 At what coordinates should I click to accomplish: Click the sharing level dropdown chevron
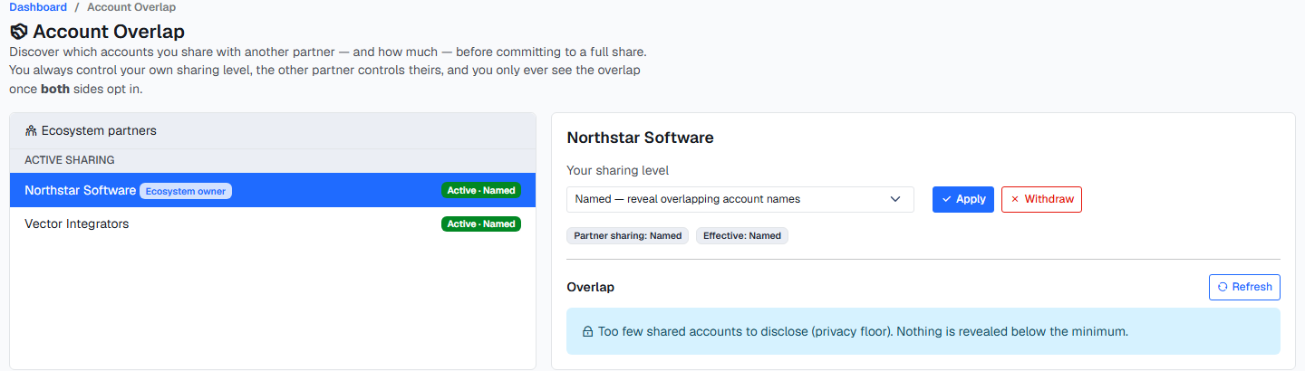coord(895,199)
